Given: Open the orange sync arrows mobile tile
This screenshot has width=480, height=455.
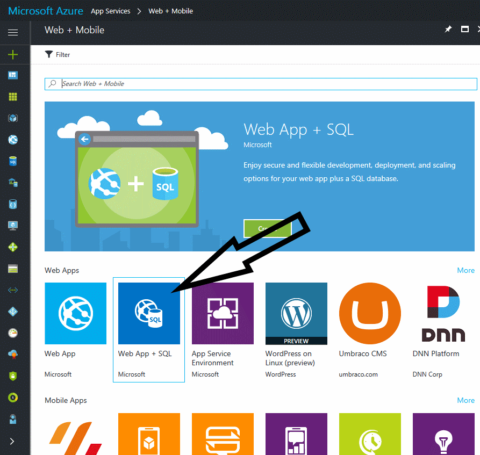Looking at the screenshot, I should pos(223,434).
